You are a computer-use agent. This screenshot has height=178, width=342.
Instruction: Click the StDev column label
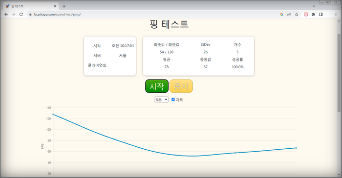pyautogui.click(x=206, y=44)
